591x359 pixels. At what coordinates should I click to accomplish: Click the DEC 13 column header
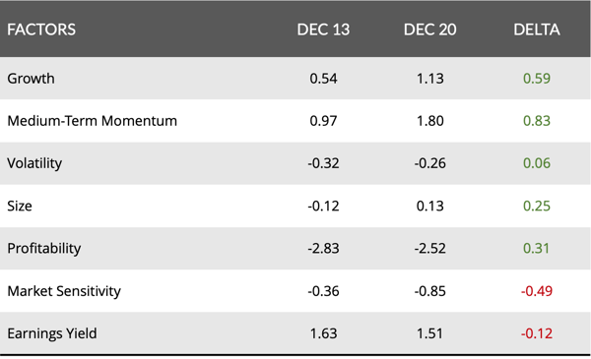click(323, 30)
